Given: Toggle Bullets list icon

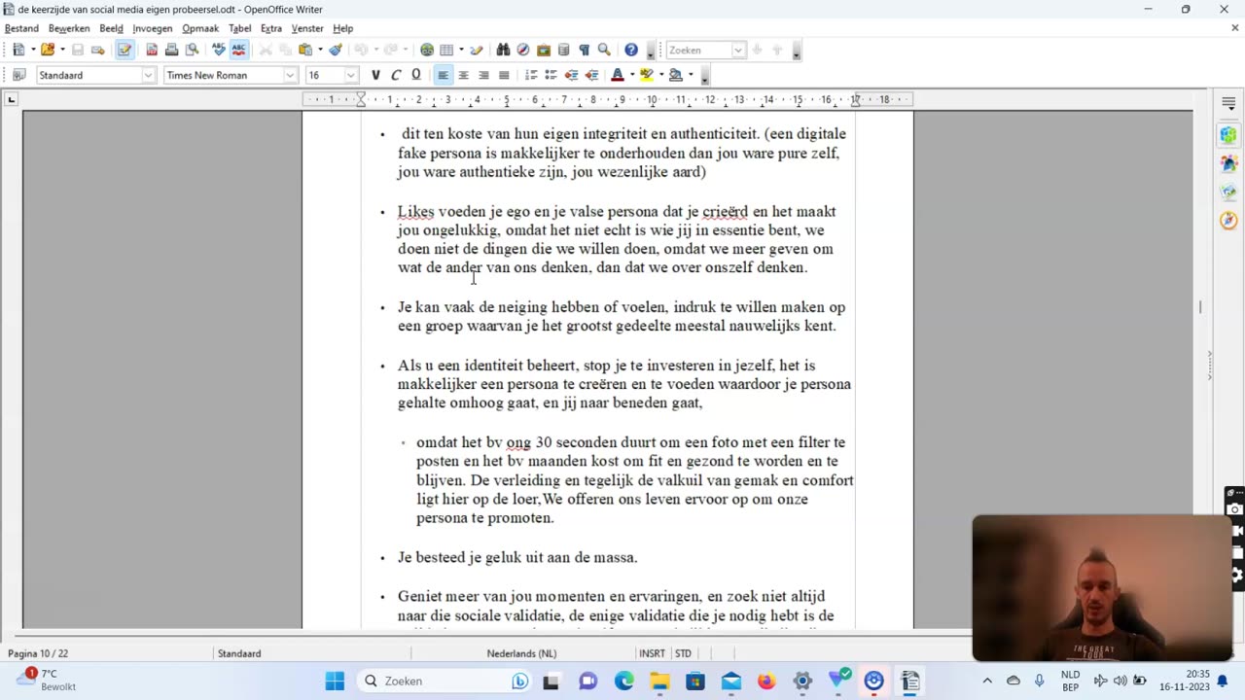Looking at the screenshot, I should [x=551, y=75].
